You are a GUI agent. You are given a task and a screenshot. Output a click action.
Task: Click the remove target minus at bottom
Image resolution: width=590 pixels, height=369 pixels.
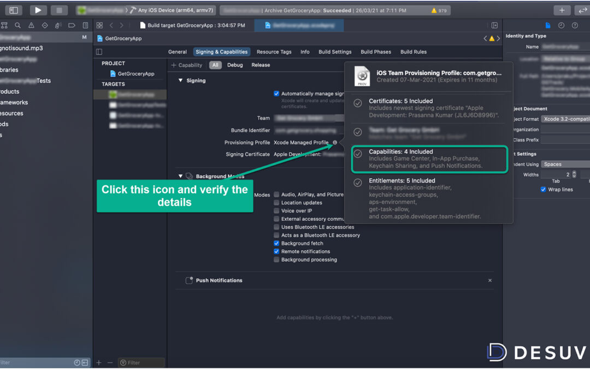point(110,362)
